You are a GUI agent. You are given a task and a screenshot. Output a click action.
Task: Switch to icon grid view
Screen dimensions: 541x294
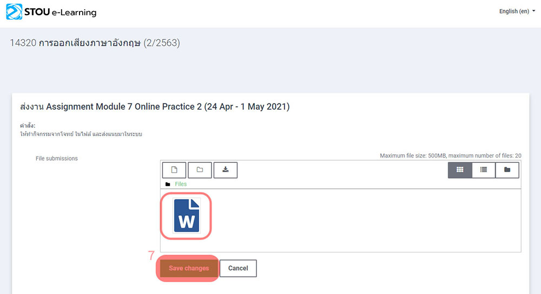460,170
